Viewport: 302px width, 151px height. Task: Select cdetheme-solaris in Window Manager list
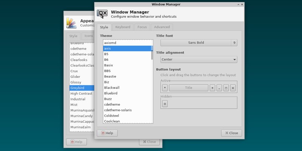point(127,110)
